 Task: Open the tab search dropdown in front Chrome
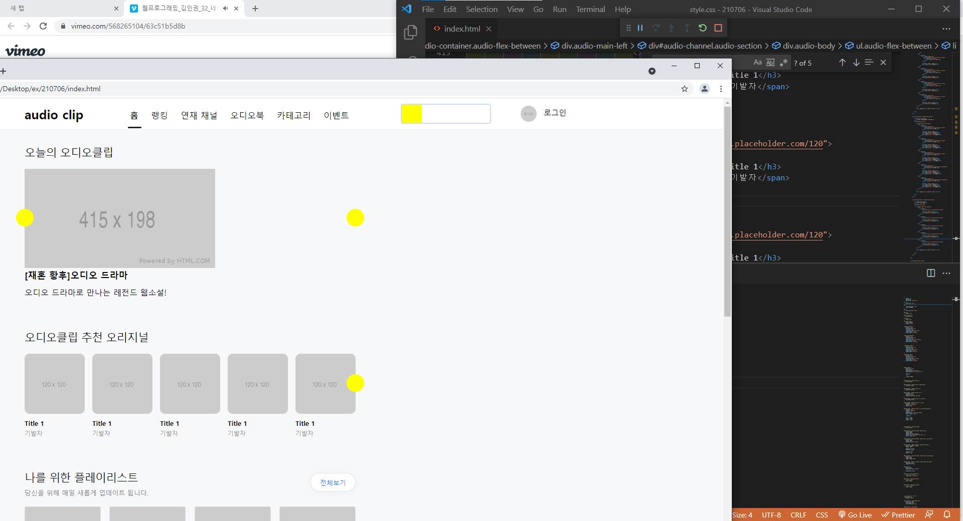point(652,71)
